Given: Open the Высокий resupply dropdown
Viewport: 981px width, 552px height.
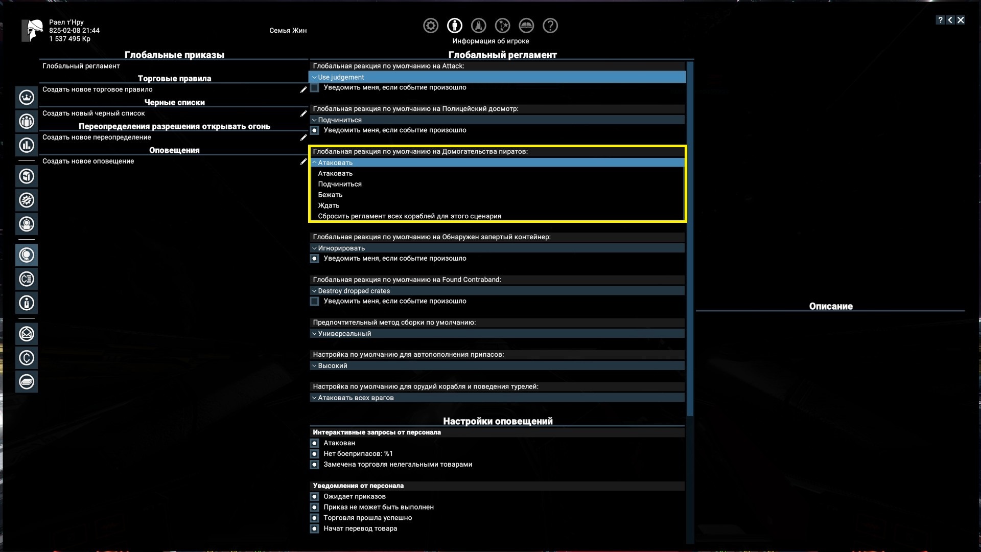Looking at the screenshot, I should [x=497, y=366].
